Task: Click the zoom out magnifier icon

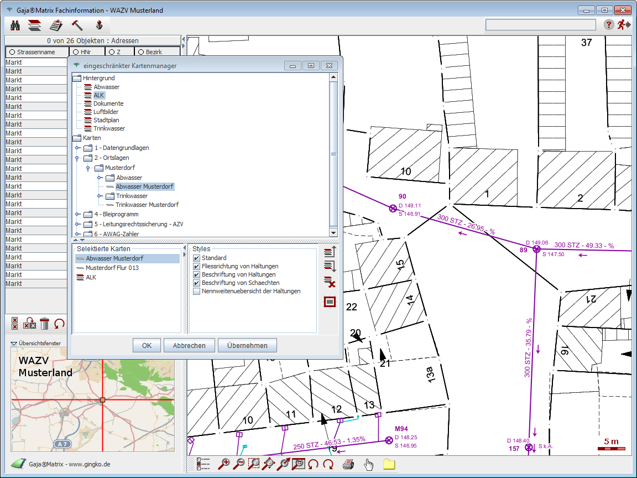Action: [239, 464]
